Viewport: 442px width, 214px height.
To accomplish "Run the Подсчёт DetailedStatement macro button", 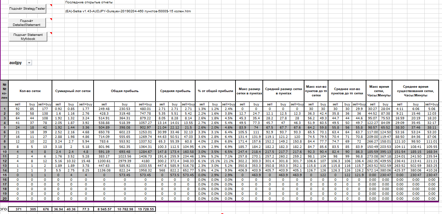I will pos(27,23).
